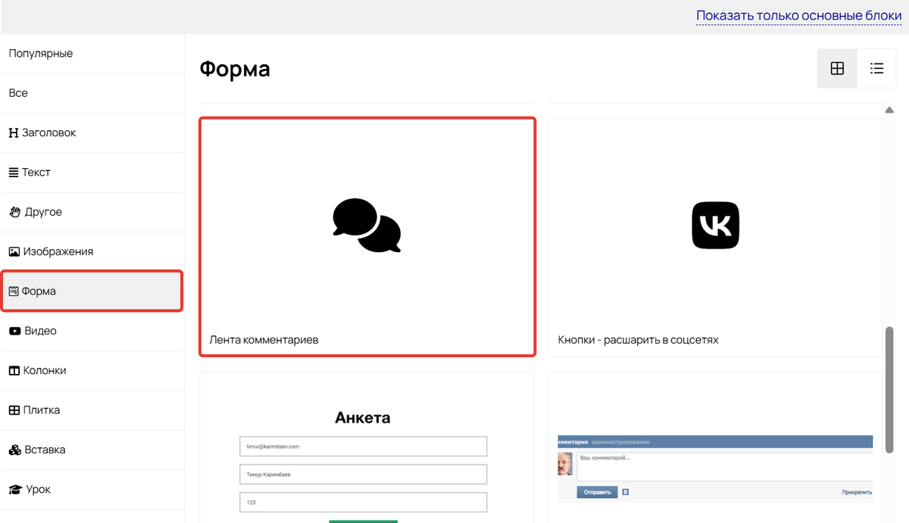Open the Урок category
This screenshot has width=909, height=523.
coord(38,489)
